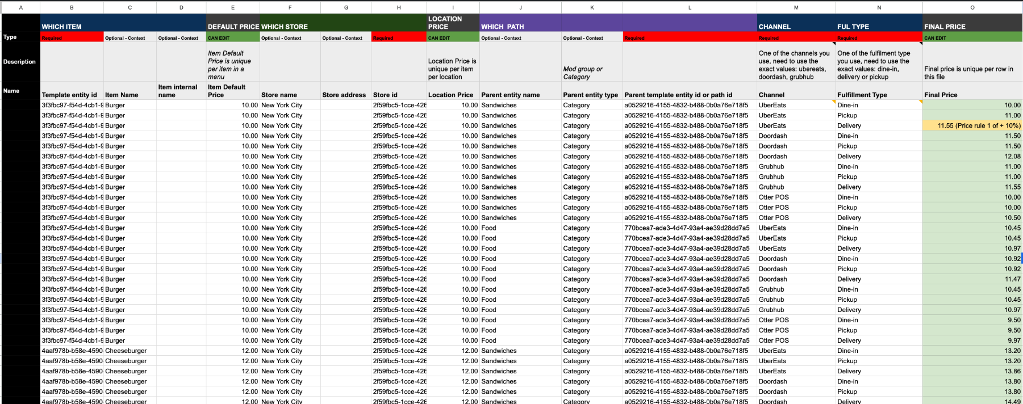The height and width of the screenshot is (404, 1023).
Task: Select the Parent entity type label cell
Action: click(591, 95)
